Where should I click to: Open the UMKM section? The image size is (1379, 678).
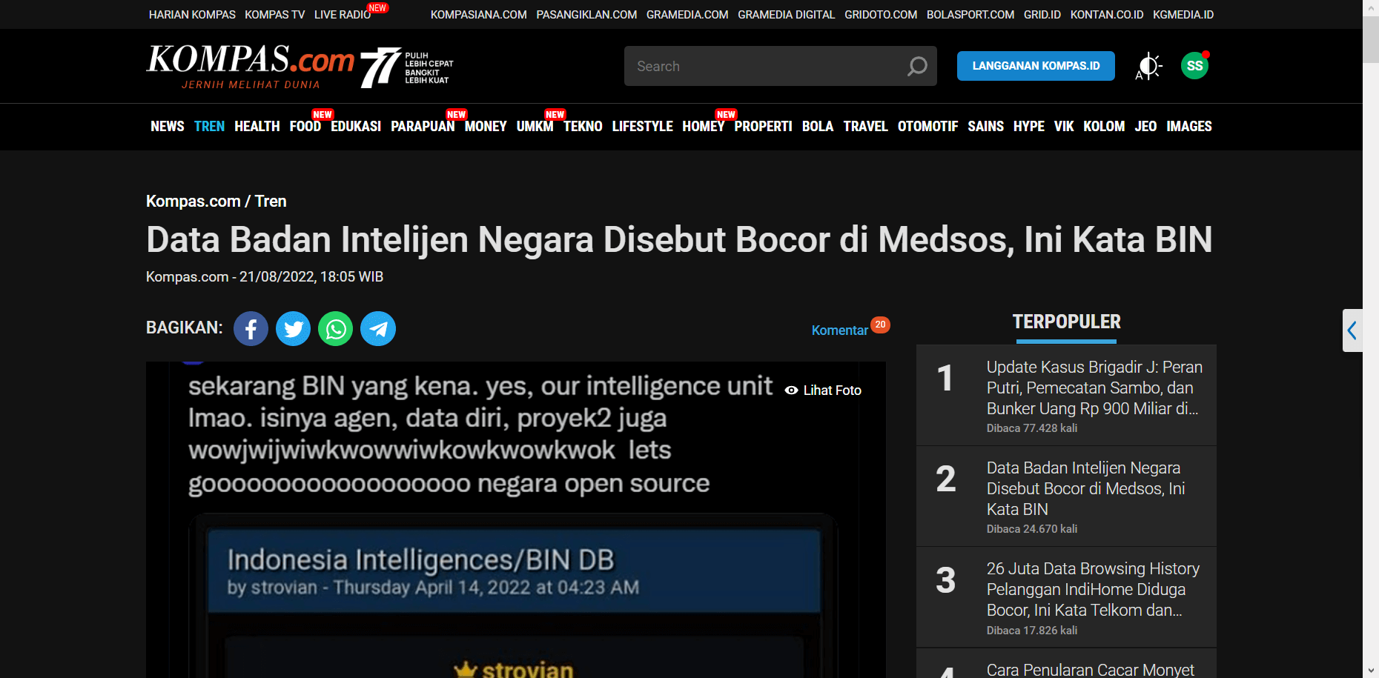click(x=535, y=127)
